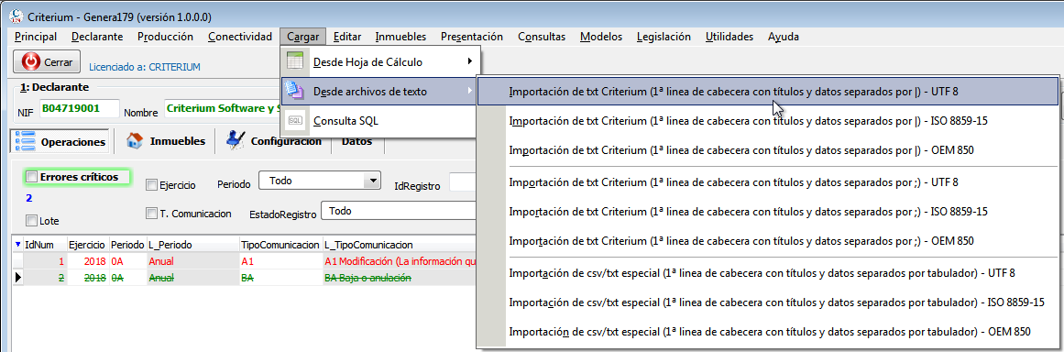Select Criterium txt import separated by ; UTF 8
The height and width of the screenshot is (352, 1064).
[768, 182]
